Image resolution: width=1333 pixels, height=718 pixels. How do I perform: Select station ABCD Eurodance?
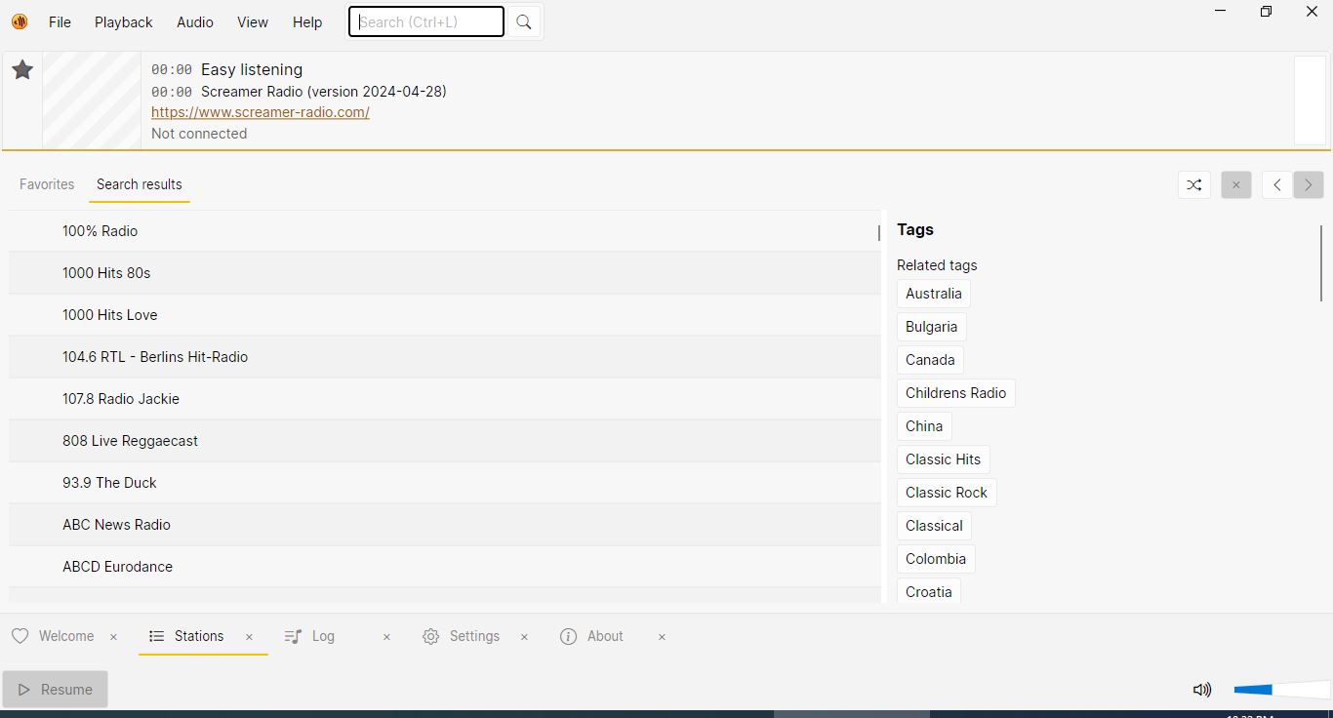pos(445,567)
